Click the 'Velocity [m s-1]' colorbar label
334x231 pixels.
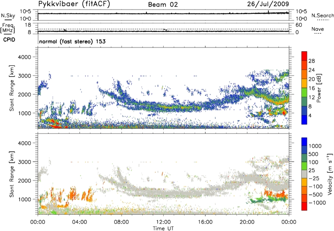(x=330, y=174)
